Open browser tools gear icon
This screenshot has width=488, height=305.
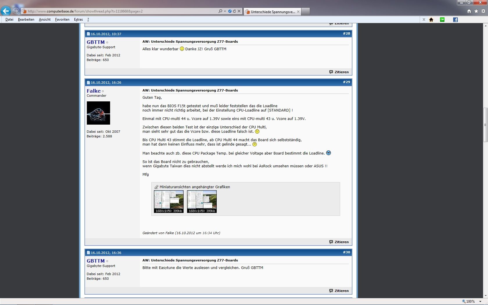click(483, 11)
